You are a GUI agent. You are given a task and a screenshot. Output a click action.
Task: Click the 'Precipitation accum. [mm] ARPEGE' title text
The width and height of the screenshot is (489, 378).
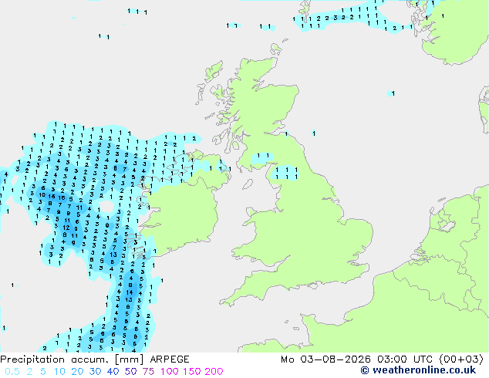(95, 359)
